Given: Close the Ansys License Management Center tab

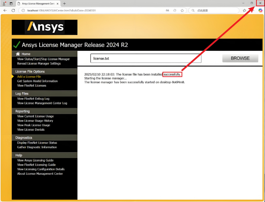Looking at the screenshot, I should 57,4.
